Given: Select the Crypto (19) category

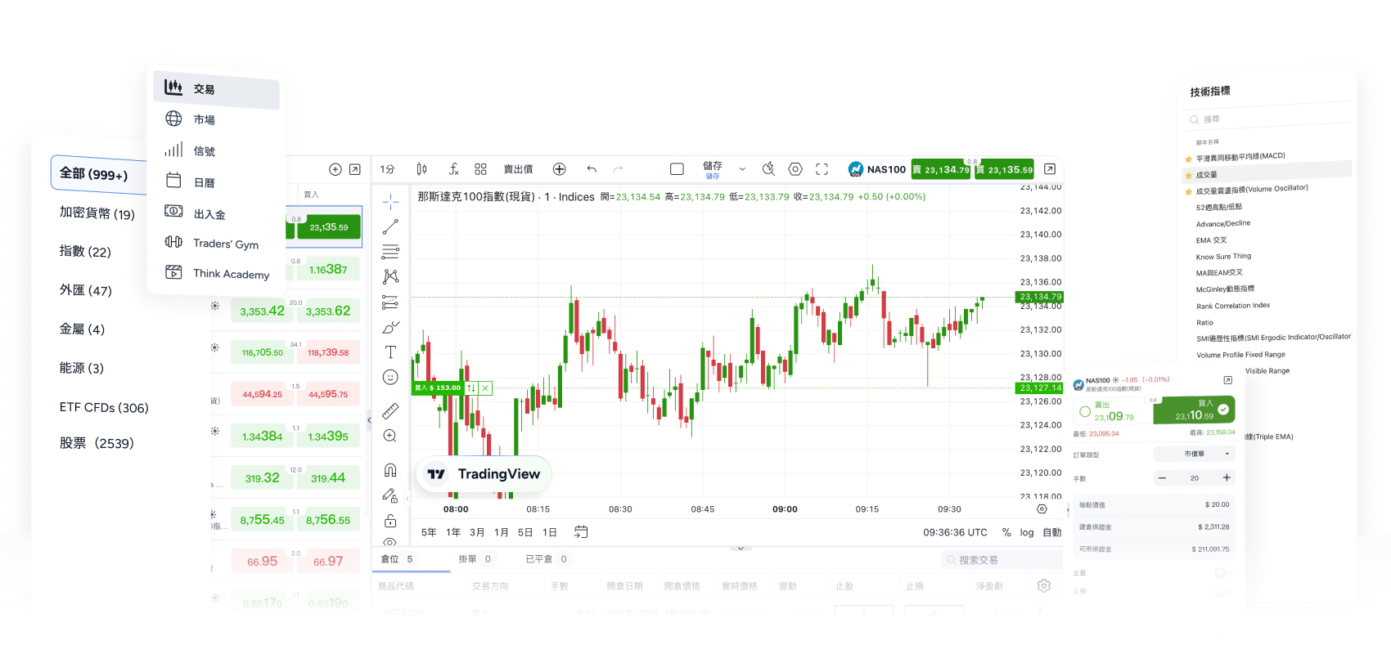Looking at the screenshot, I should point(97,213).
